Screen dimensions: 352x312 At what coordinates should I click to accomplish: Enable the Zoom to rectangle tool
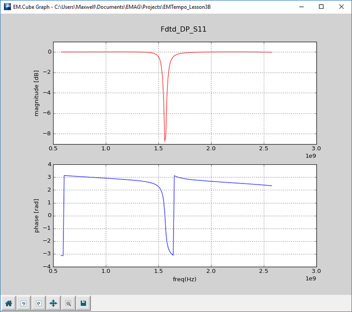(68, 303)
